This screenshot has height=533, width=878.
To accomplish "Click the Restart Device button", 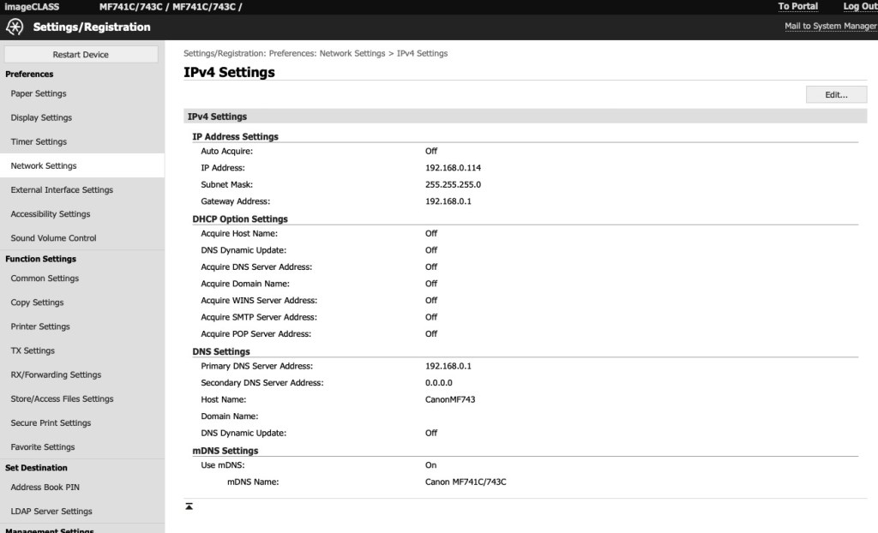I will click(x=81, y=54).
